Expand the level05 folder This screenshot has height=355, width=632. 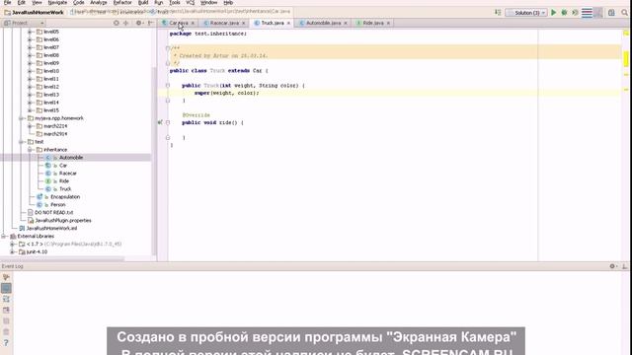click(x=30, y=32)
